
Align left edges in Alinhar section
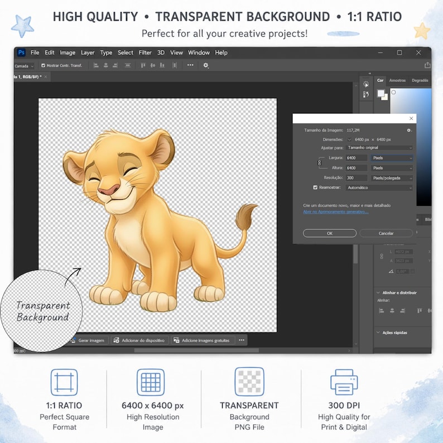coord(382,311)
